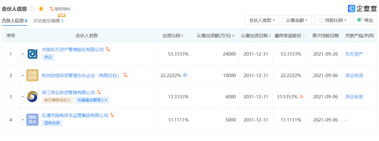
Task: Open the 合伙人类型 dropdown filter
Action: click(262, 20)
